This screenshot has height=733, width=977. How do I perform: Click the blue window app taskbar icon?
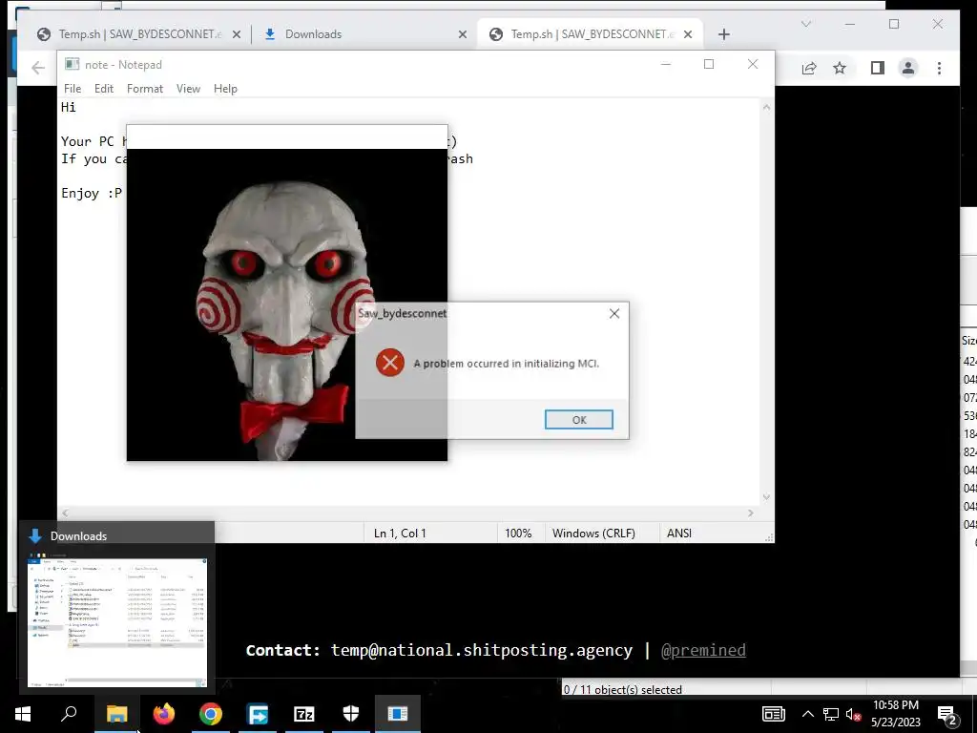[x=398, y=714]
